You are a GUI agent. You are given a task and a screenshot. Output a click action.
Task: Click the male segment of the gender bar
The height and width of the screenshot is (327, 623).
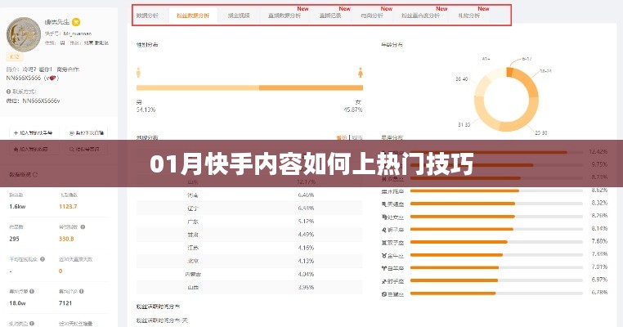click(198, 87)
